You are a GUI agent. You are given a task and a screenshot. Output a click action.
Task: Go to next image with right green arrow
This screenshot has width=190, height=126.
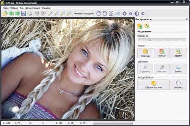tap(18, 14)
